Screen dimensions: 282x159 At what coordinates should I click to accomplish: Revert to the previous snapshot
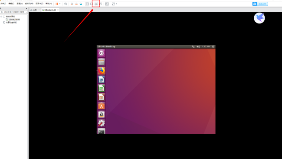point(76,4)
